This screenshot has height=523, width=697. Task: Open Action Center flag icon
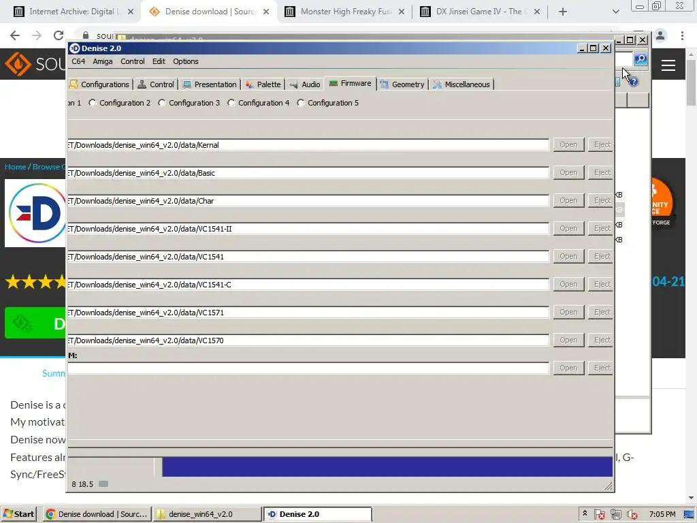[x=600, y=514]
